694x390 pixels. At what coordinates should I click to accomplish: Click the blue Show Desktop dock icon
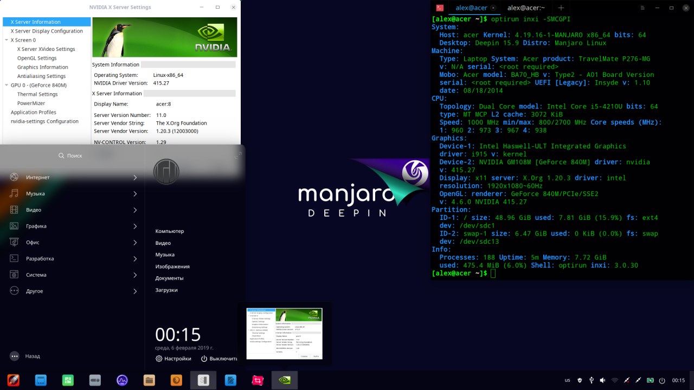pos(41,380)
